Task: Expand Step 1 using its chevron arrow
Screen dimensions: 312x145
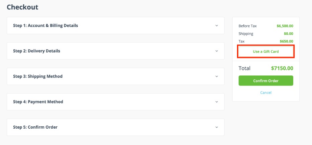Action: 217,25
